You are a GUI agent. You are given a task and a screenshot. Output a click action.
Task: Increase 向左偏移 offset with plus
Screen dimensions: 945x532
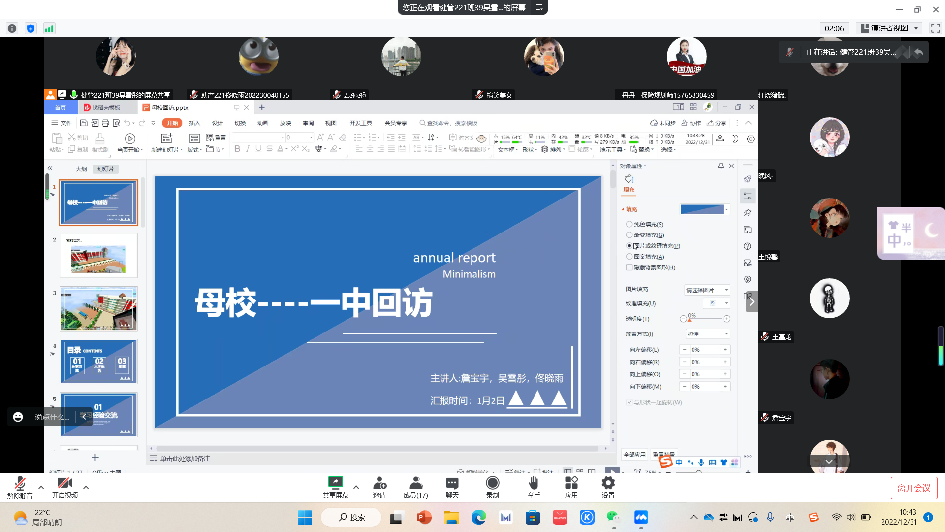click(x=725, y=349)
